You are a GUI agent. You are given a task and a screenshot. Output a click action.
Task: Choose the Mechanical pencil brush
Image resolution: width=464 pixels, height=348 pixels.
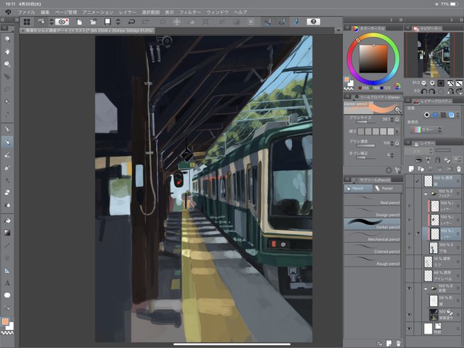click(373, 237)
